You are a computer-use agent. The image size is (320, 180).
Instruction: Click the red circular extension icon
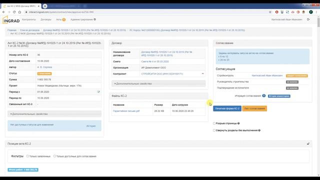[276, 12]
